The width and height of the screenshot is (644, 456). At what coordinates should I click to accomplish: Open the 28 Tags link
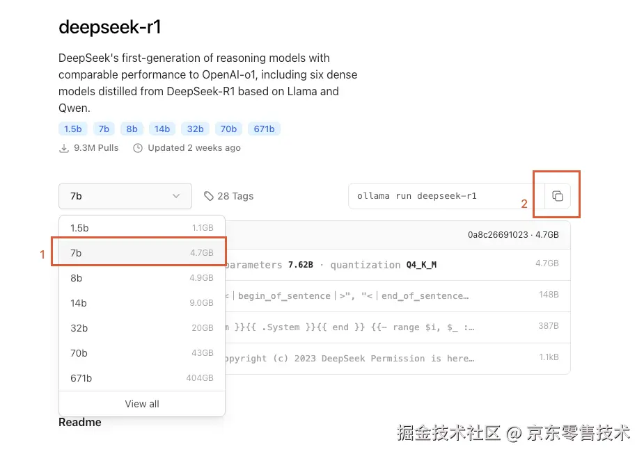click(229, 196)
